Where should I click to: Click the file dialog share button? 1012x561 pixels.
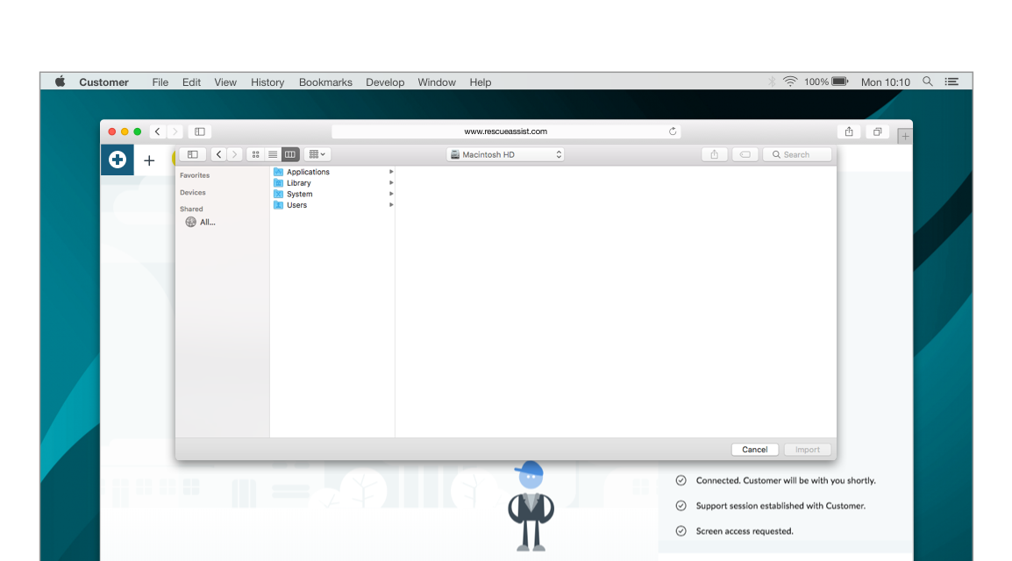715,155
